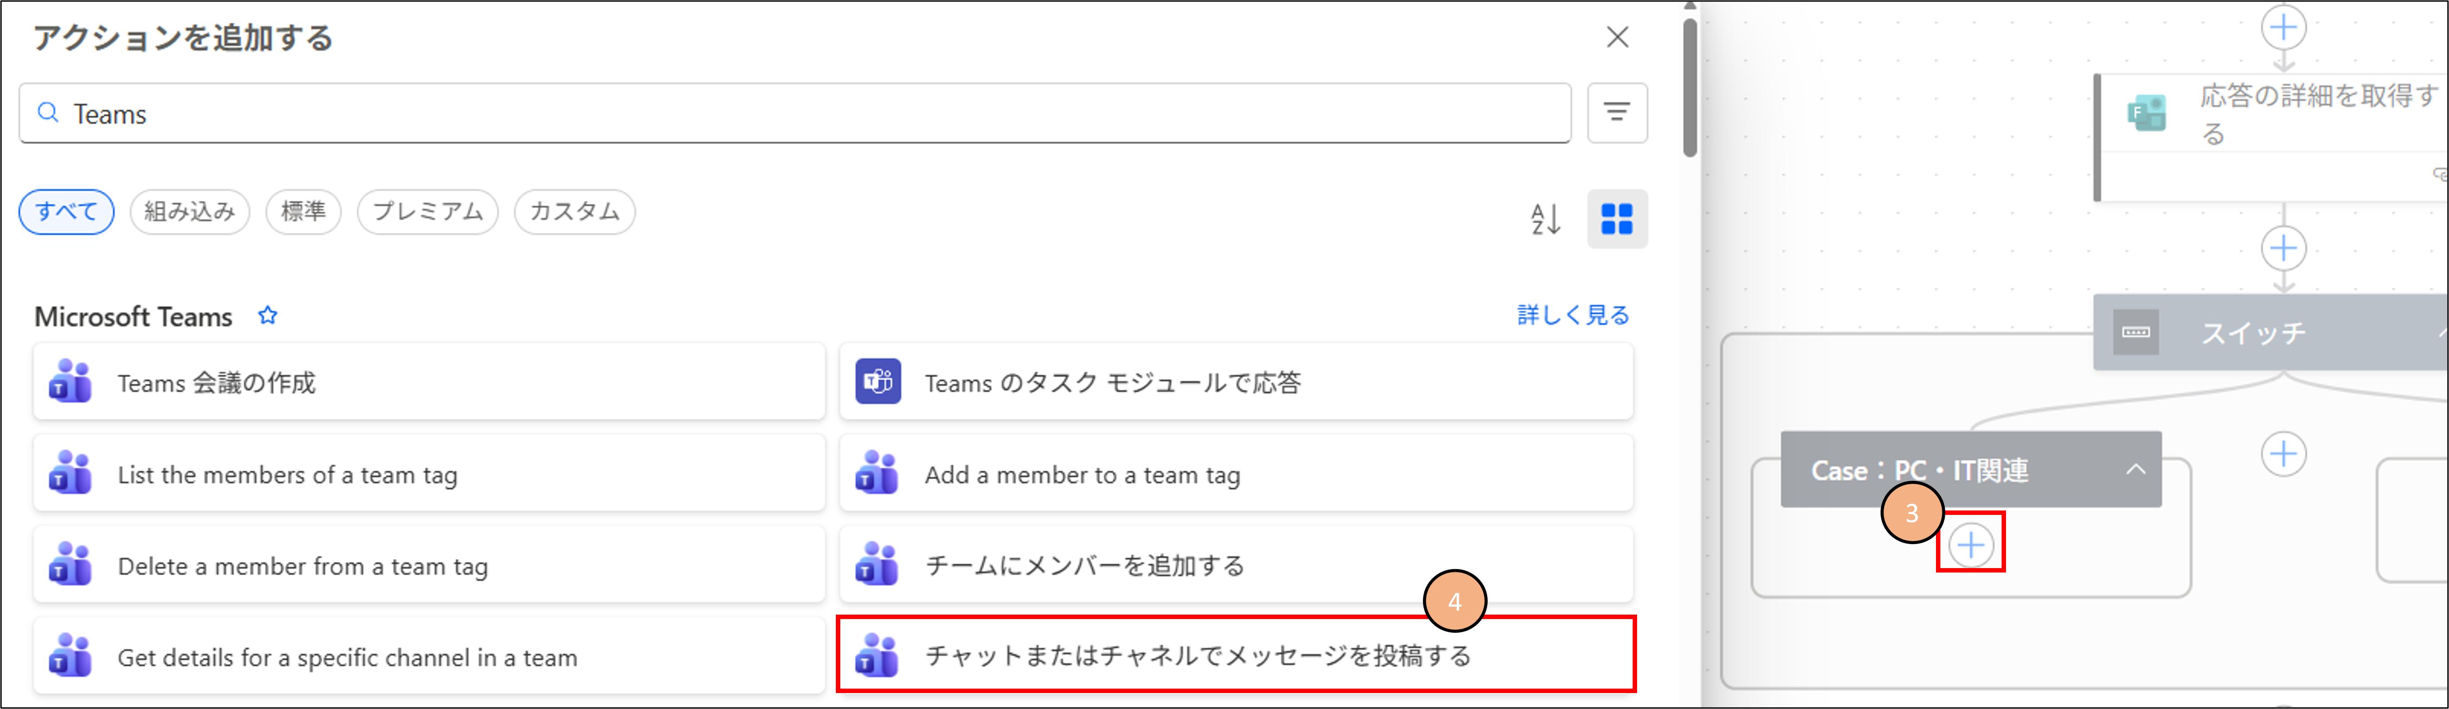The height and width of the screenshot is (709, 2449).
Task: Select the 組み込み filter pill
Action: [x=189, y=211]
